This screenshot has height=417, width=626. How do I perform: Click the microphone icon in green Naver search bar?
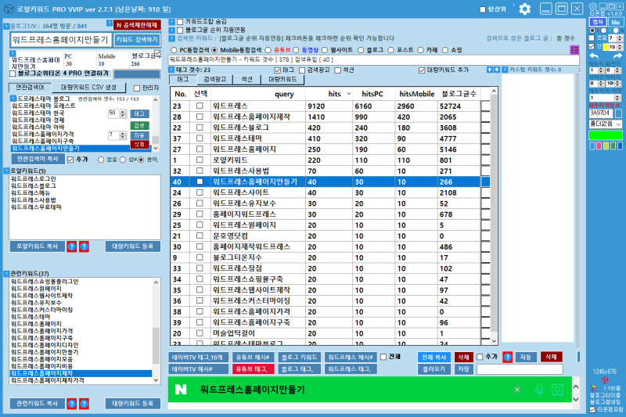[x=539, y=390]
